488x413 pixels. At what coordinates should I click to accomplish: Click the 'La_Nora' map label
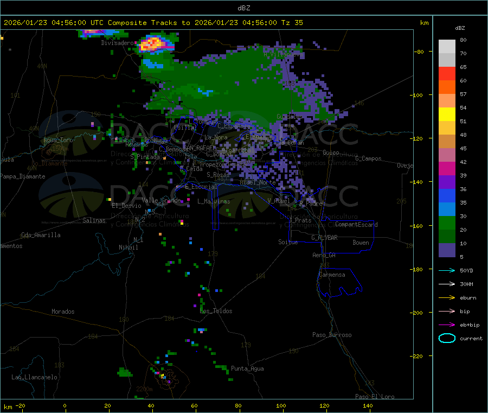[x=216, y=137]
